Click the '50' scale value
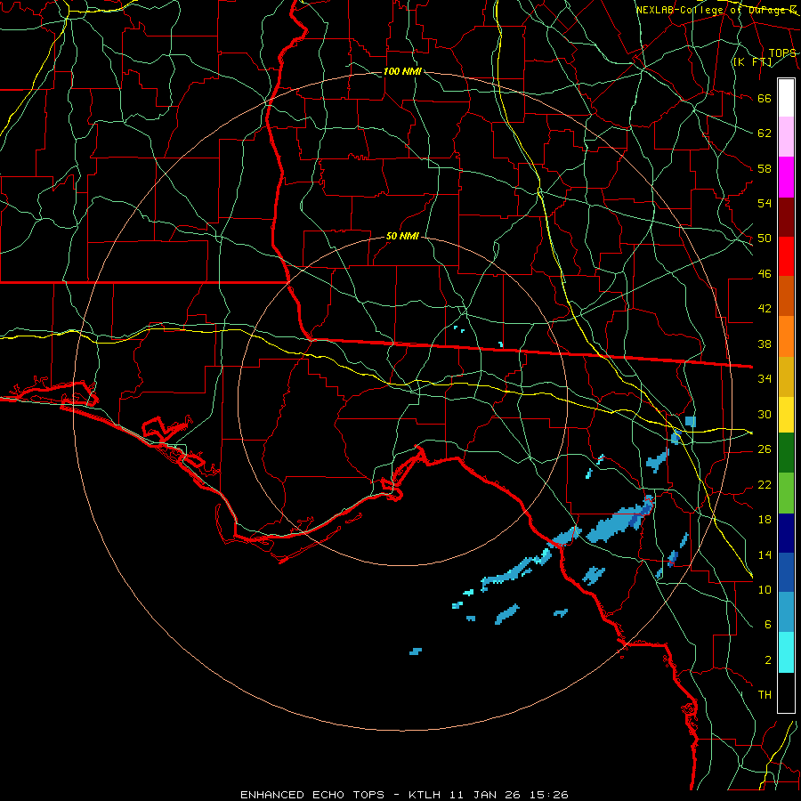 coord(765,239)
